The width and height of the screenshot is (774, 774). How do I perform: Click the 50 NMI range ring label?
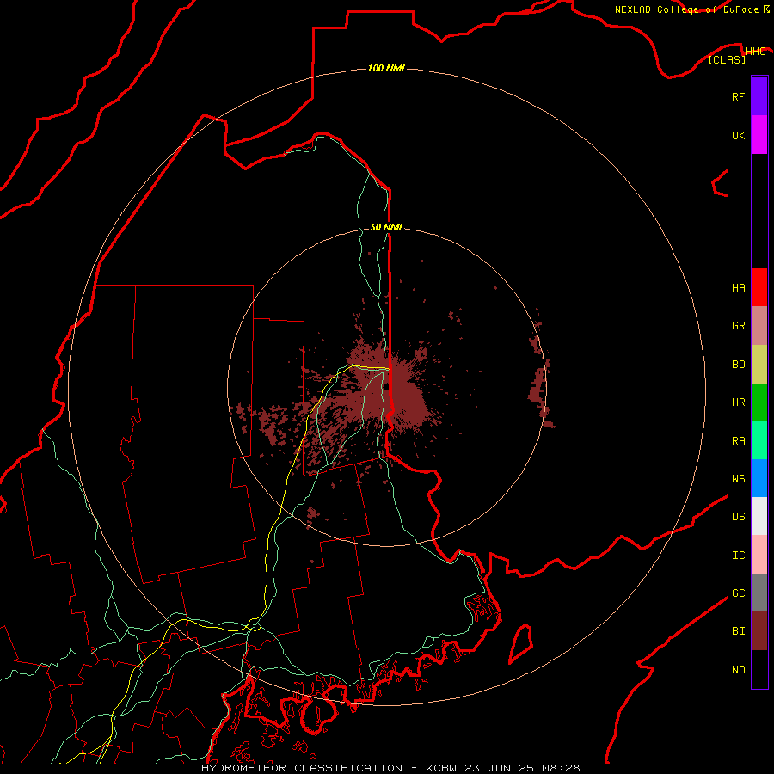click(386, 227)
